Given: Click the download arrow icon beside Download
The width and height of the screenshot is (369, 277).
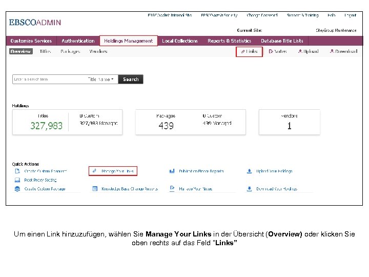Looking at the screenshot, I should (x=332, y=51).
